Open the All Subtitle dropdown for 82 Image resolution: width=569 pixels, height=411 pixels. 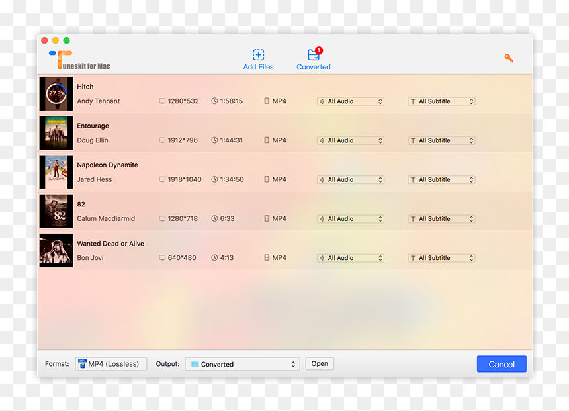point(441,219)
